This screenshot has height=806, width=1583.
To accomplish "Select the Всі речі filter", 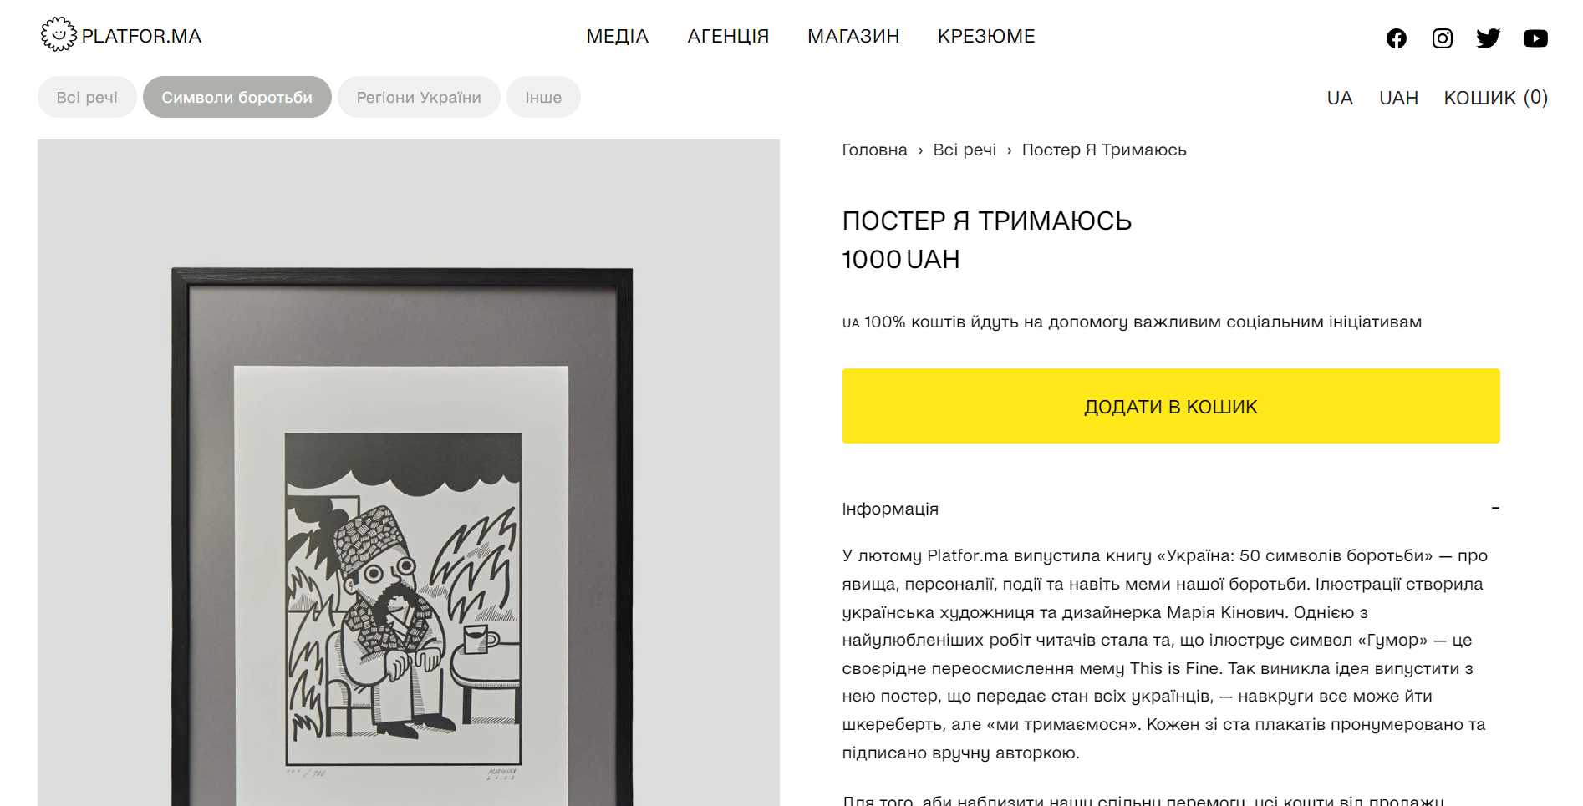I will click(x=87, y=97).
